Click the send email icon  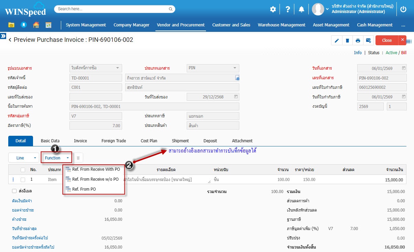[368, 40]
